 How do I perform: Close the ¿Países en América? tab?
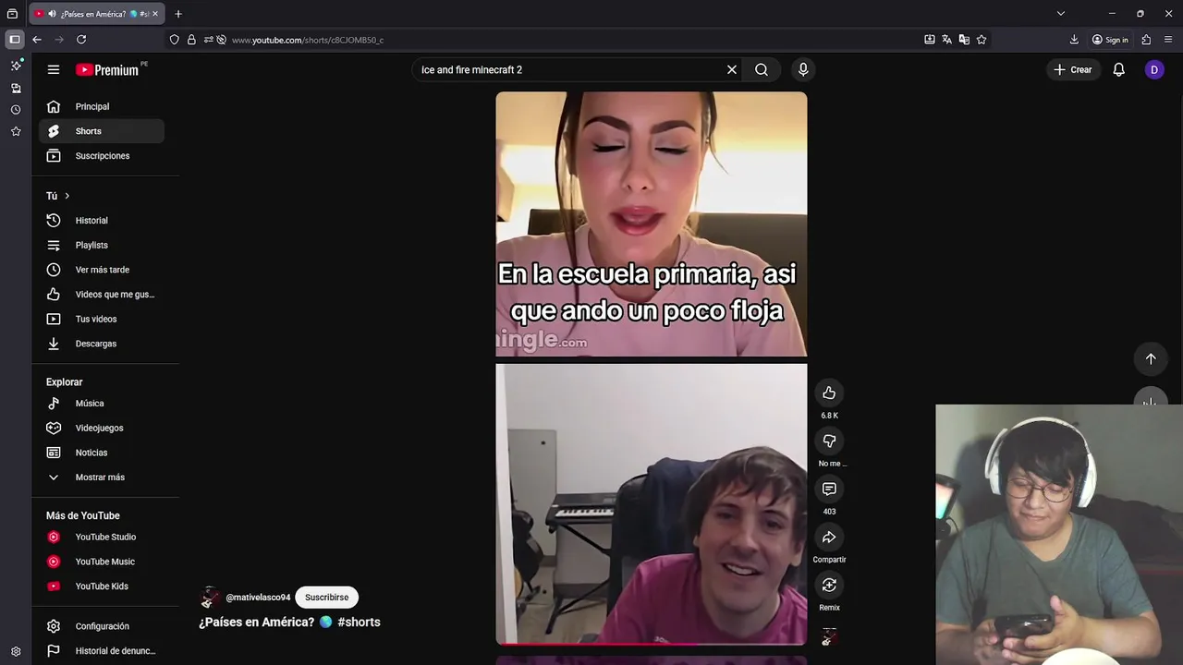tap(155, 14)
